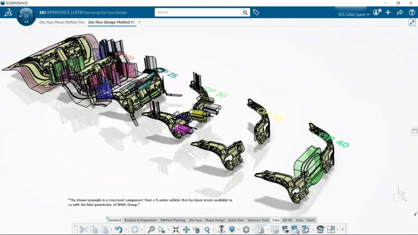
Task: Click the Cut scissors icon
Action: coord(83,229)
